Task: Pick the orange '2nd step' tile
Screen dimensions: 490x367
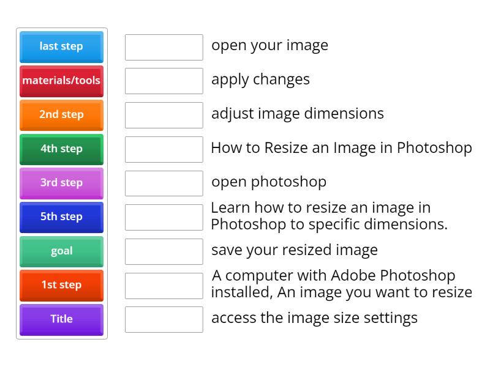Action: coord(61,114)
